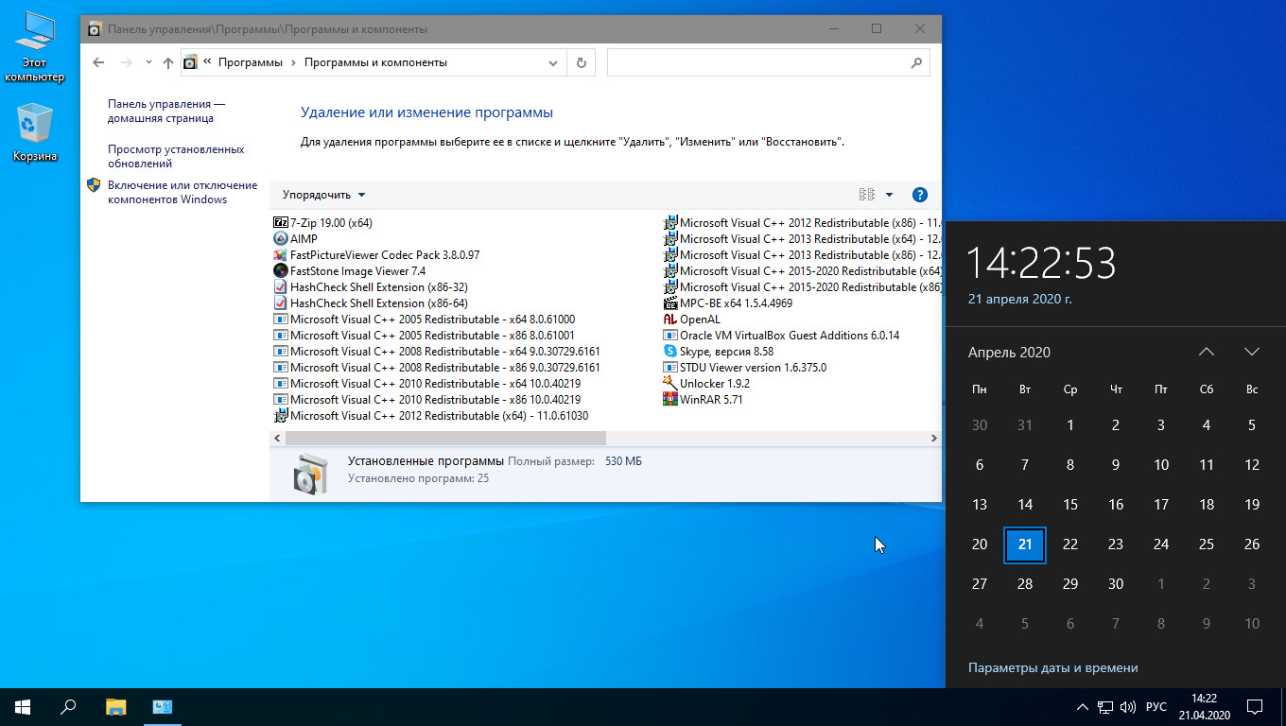Open File Explorer from the taskbar
Screen dimensions: 1286x726
(x=114, y=706)
